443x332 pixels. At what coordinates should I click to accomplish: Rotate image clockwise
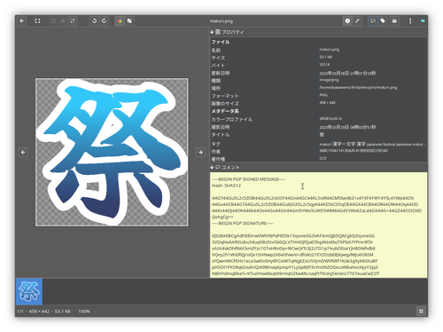pyautogui.click(x=104, y=21)
